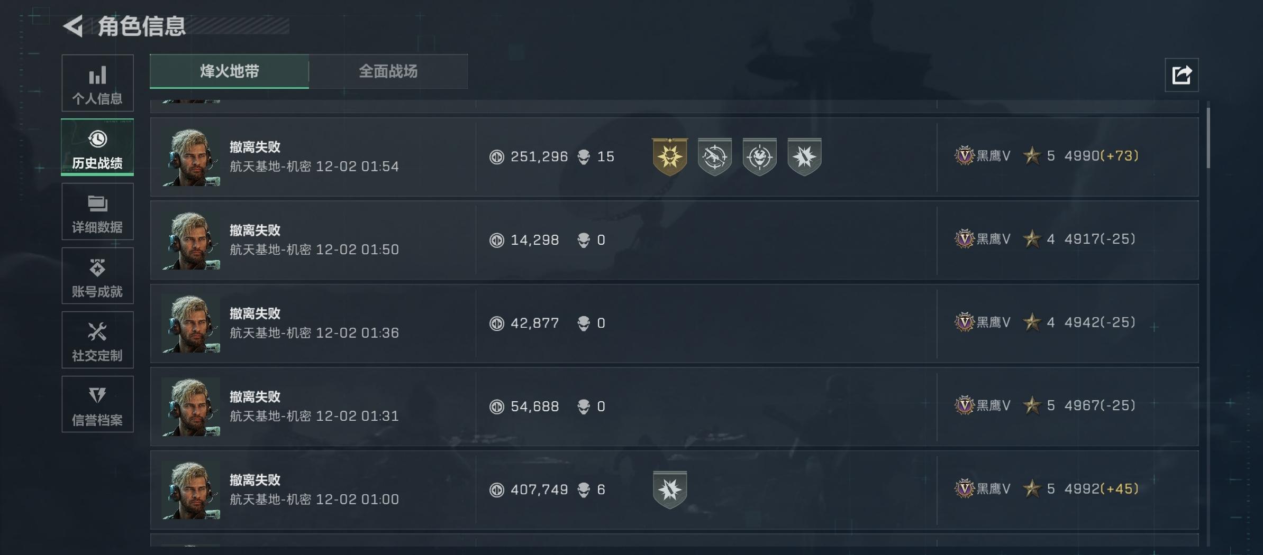Select the 烽火地带 tab

(x=229, y=71)
